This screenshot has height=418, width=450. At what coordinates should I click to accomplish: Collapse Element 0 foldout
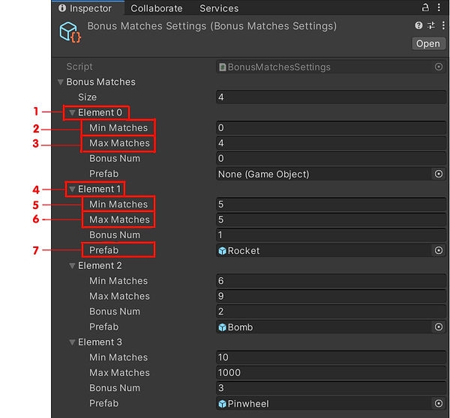pyautogui.click(x=72, y=112)
